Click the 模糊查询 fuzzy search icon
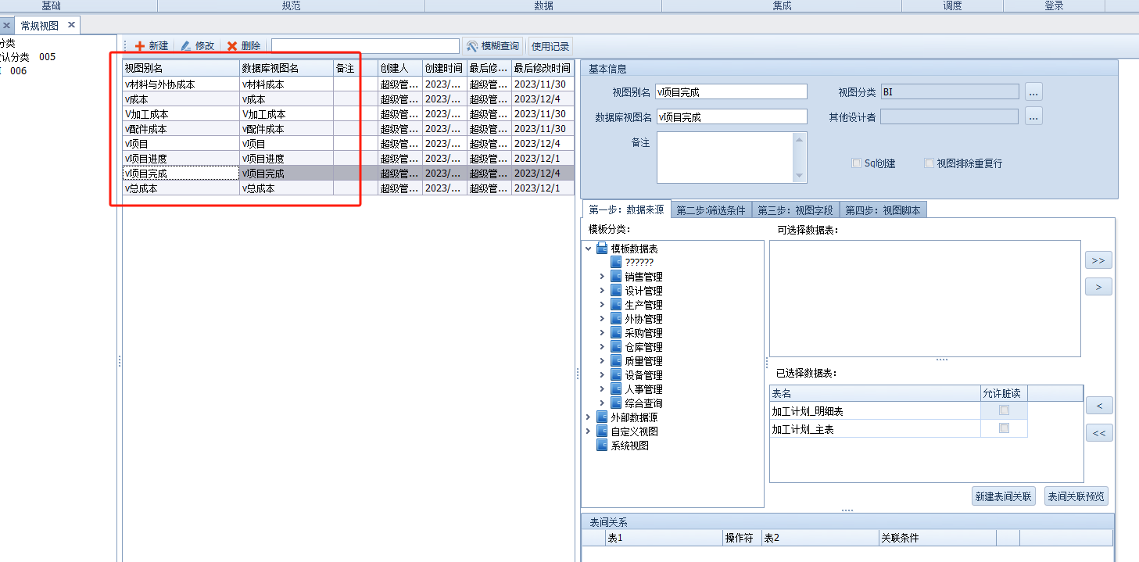This screenshot has width=1139, height=562. pos(472,46)
